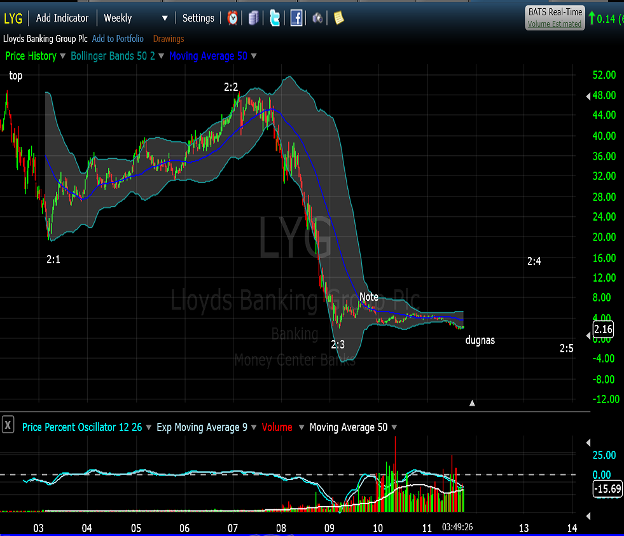Click the camera snapshot icon
Viewport: 624px width, 536px height.
click(x=317, y=18)
